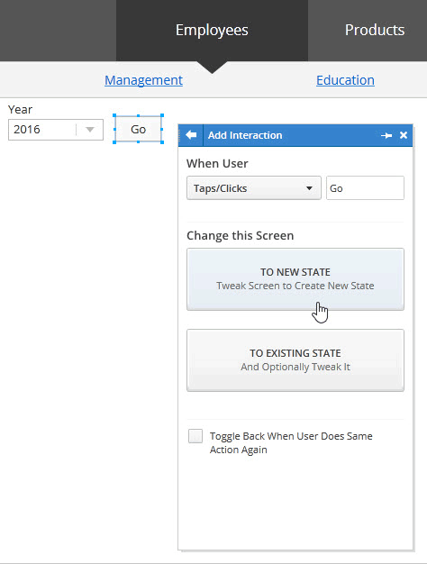Switch to the Employees tab
Image resolution: width=427 pixels, height=564 pixels.
tap(212, 31)
